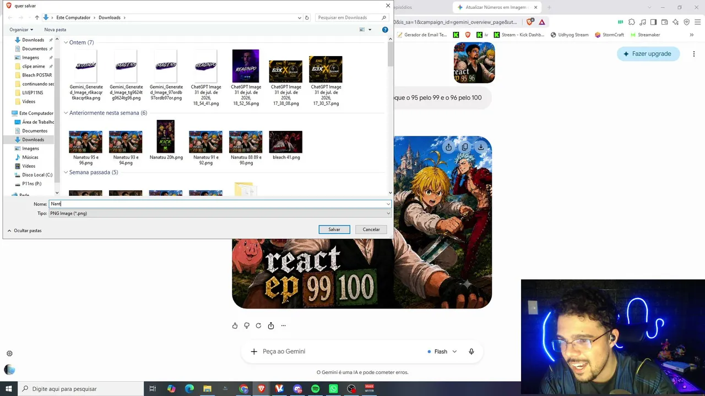Open Brave Leo AI sparkle icon
This screenshot has height=396, width=705.
[676, 22]
